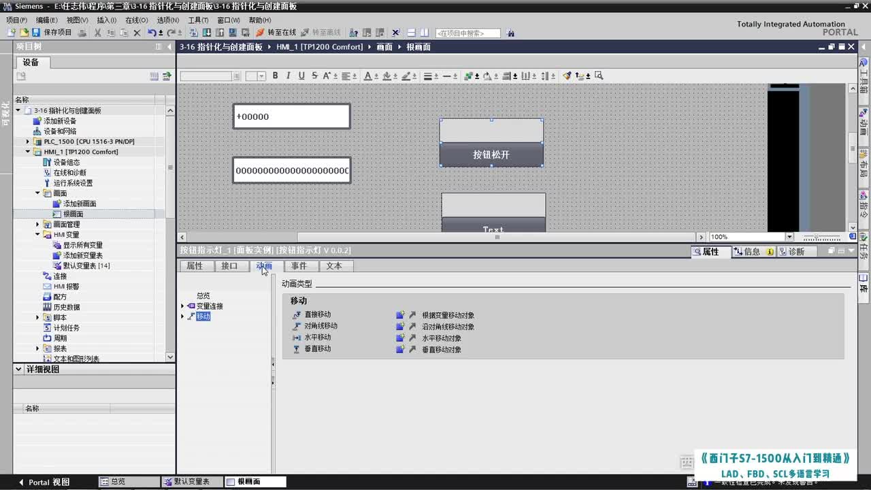Click the Go offline (转至离线) button
Screen dimensions: 871x490
click(321, 33)
